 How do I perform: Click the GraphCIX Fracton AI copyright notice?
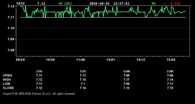point(39,94)
